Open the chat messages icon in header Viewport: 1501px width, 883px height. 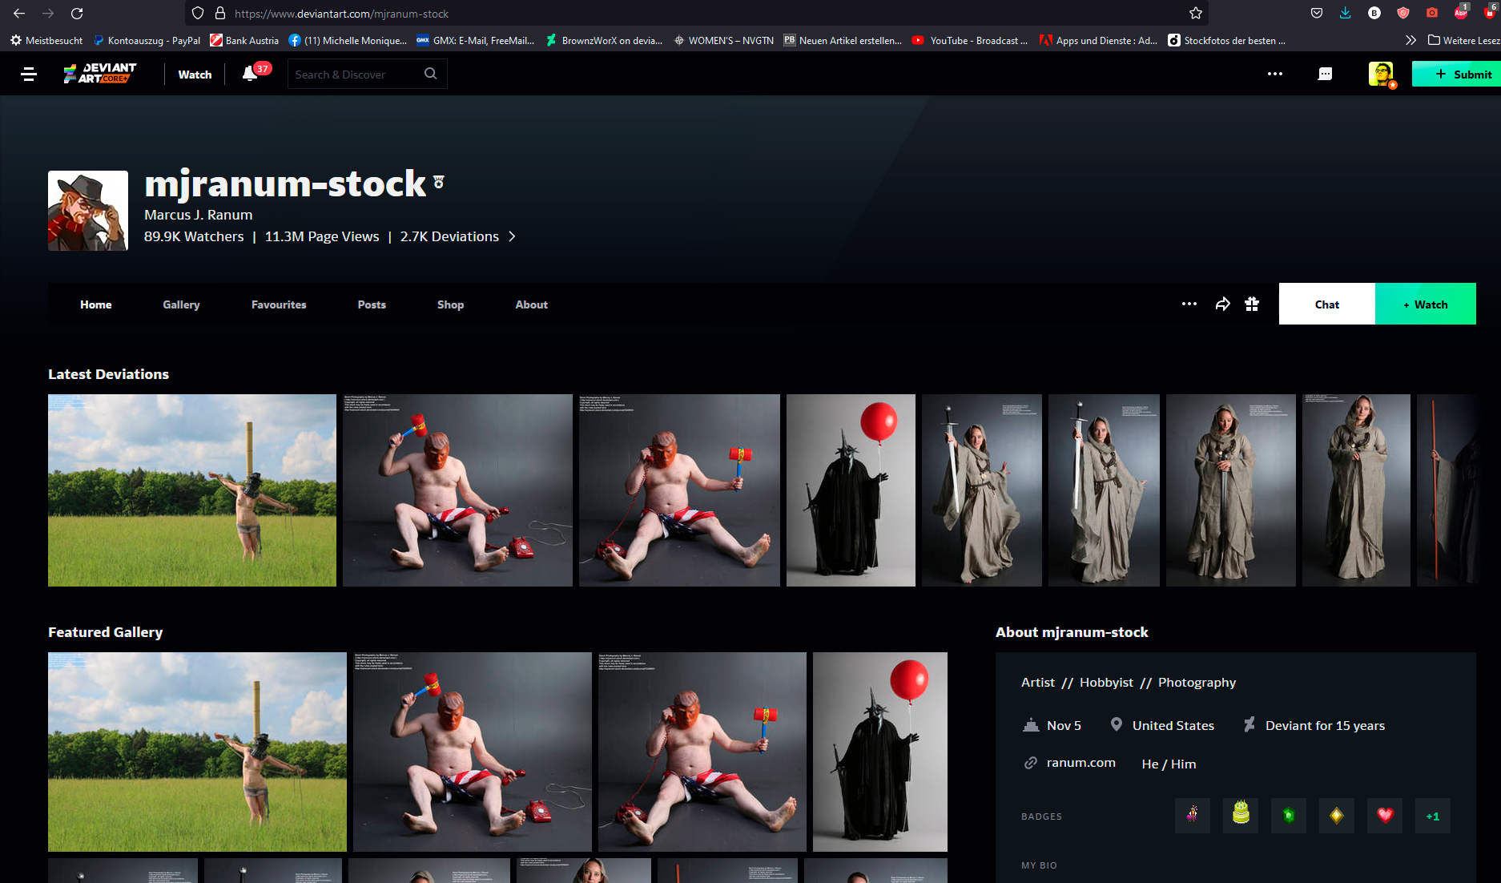[1325, 74]
